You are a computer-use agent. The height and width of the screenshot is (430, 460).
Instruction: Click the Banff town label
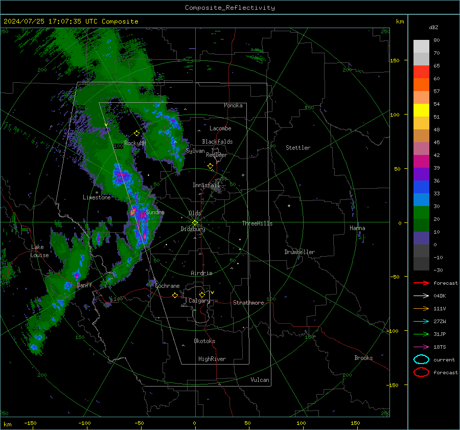84,285
